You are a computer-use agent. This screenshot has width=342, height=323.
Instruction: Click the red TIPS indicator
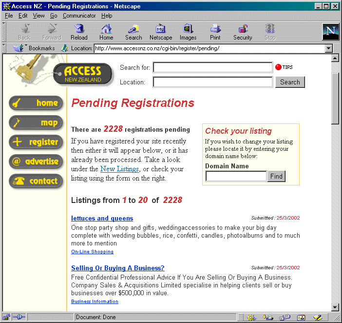point(279,67)
